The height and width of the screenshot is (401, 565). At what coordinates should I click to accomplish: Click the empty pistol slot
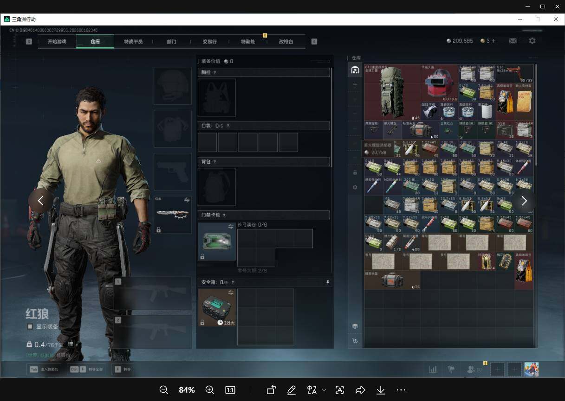pyautogui.click(x=173, y=172)
